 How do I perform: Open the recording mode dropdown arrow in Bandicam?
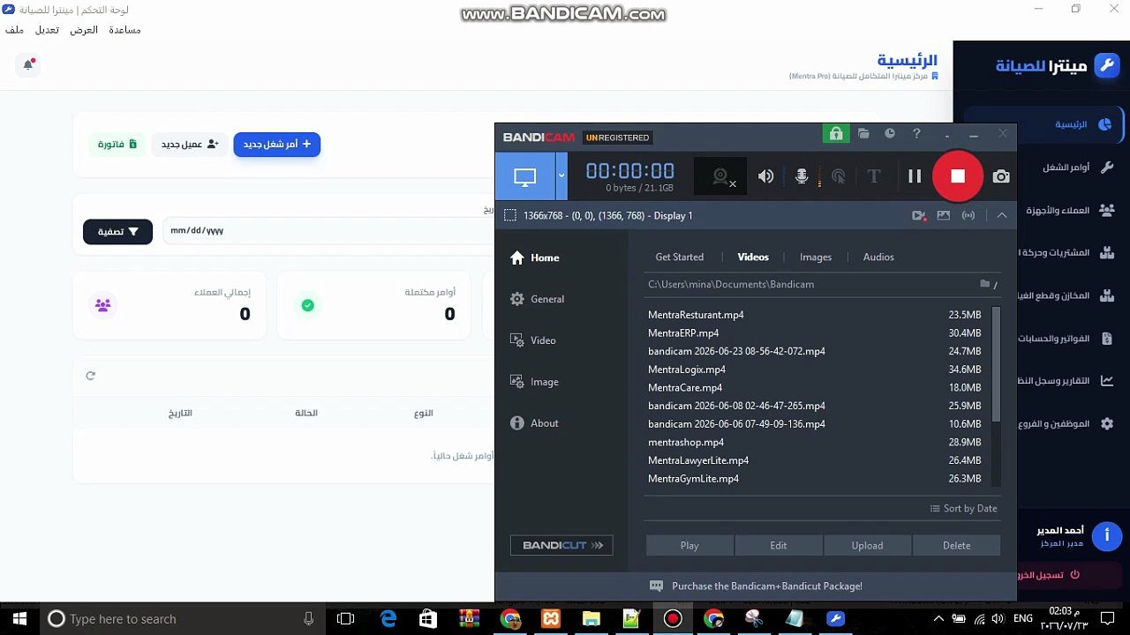pyautogui.click(x=561, y=176)
